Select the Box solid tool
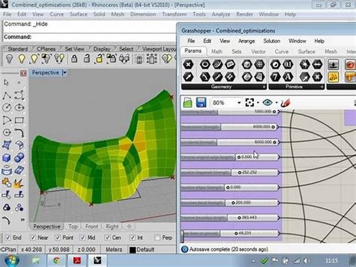The height and width of the screenshot is (267, 356). pos(7,158)
